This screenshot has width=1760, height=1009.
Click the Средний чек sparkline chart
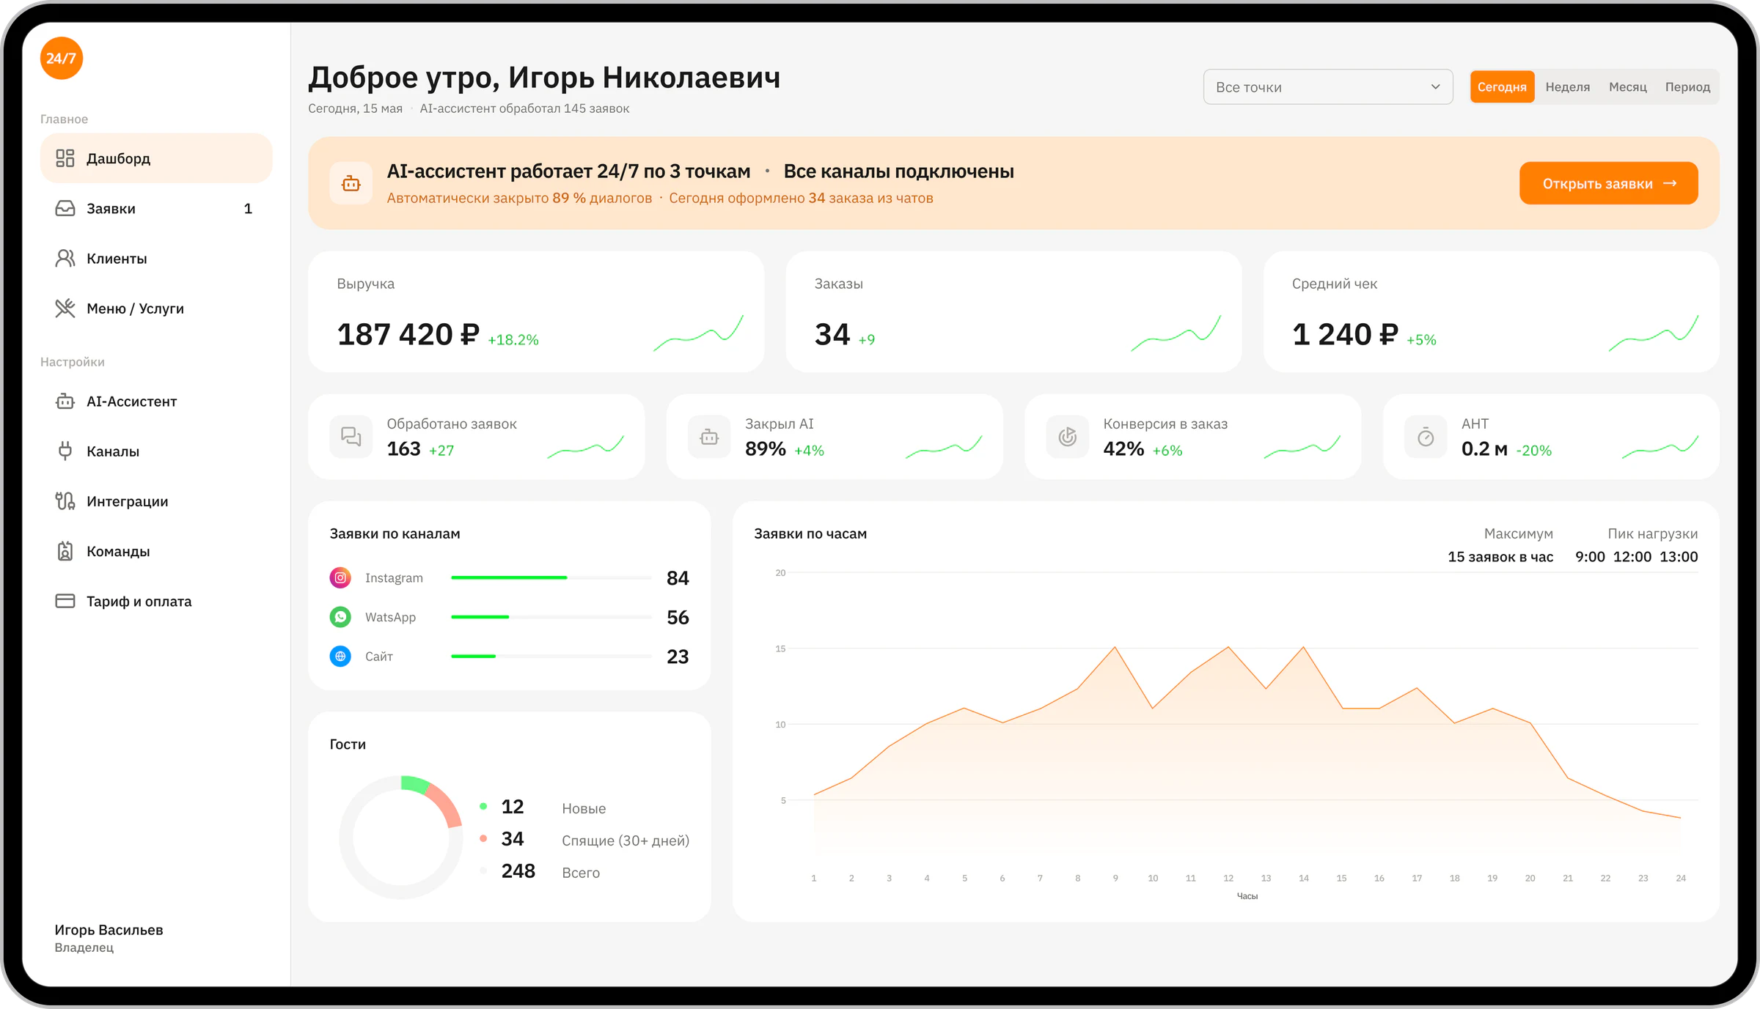point(1653,333)
